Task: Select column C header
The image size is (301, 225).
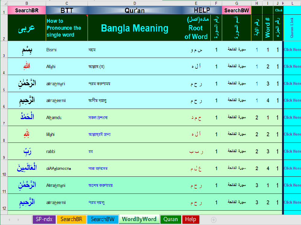Action: pos(67,3)
